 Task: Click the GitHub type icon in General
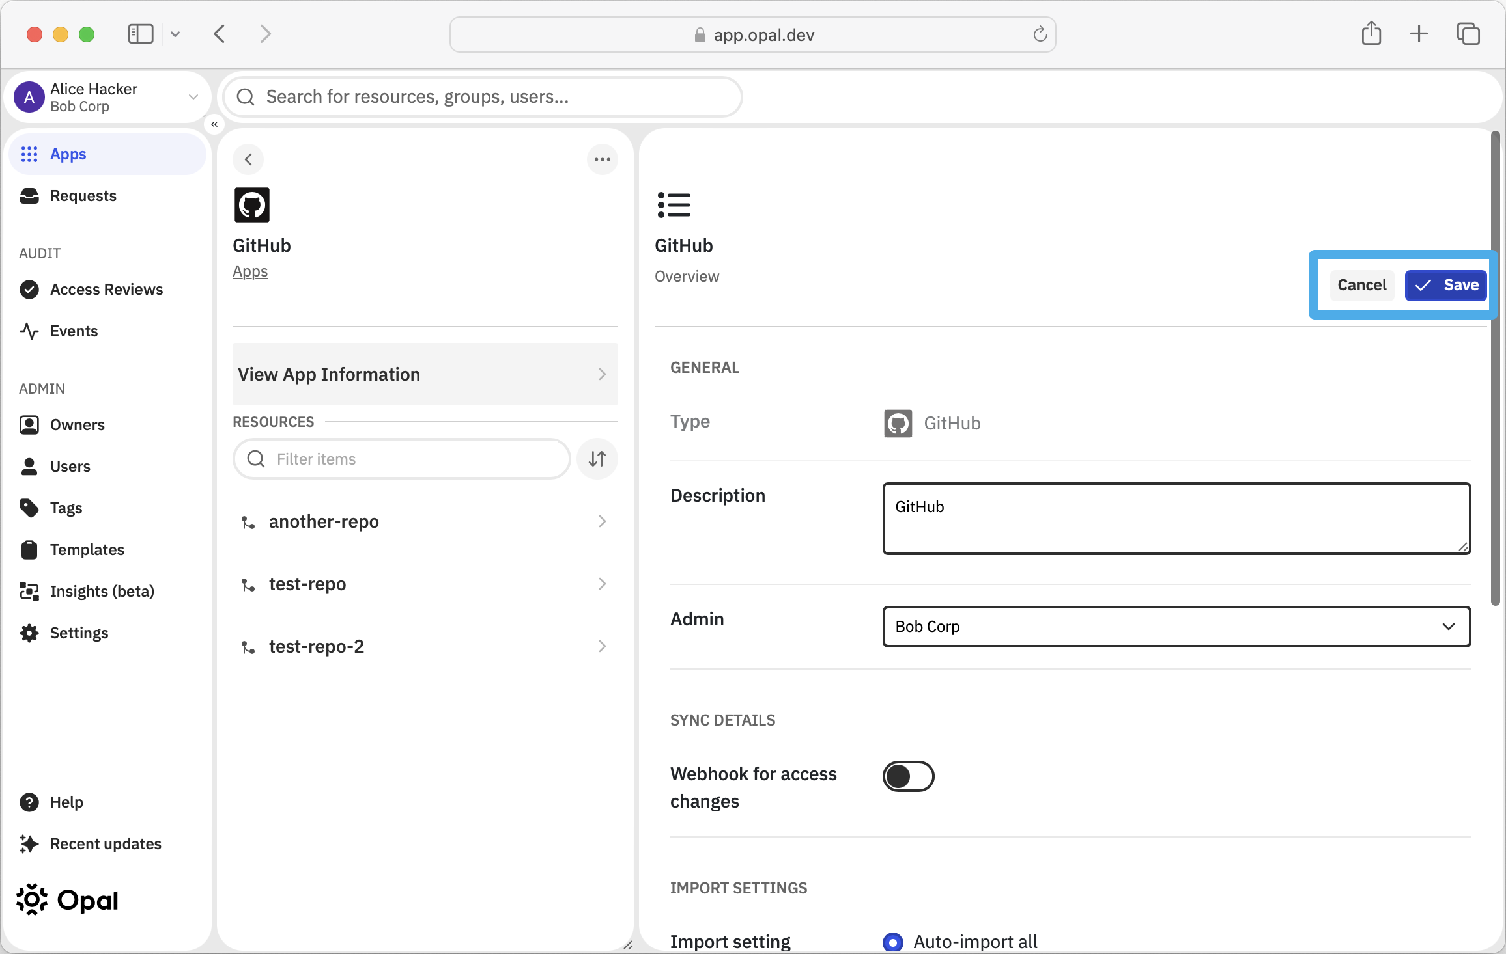898,424
